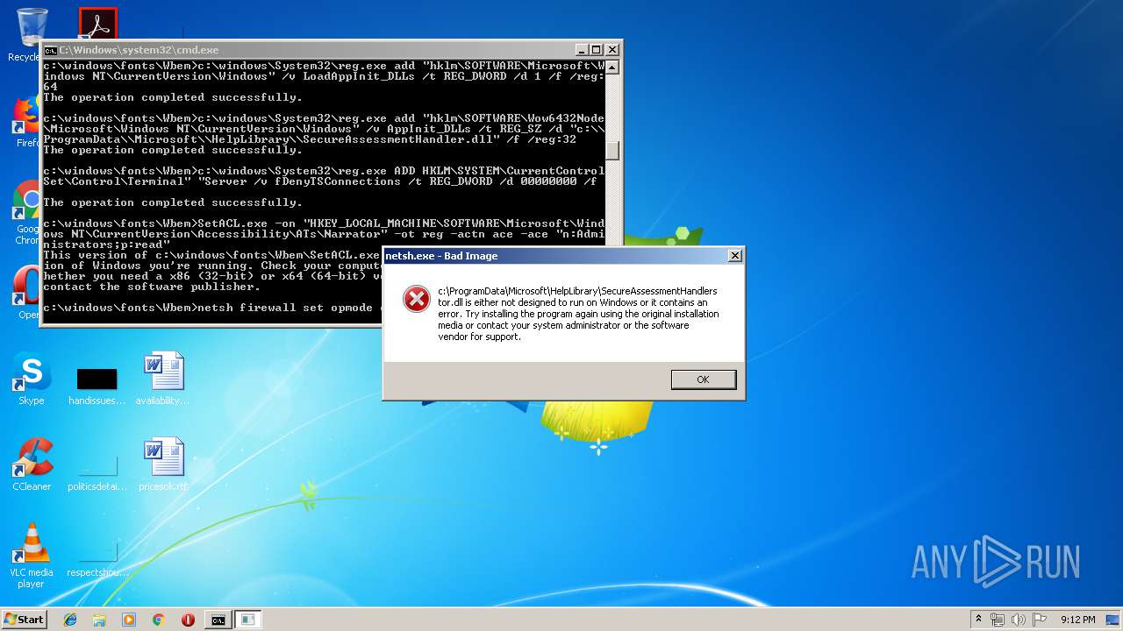Click OK in the Bad Image dialog

click(703, 379)
